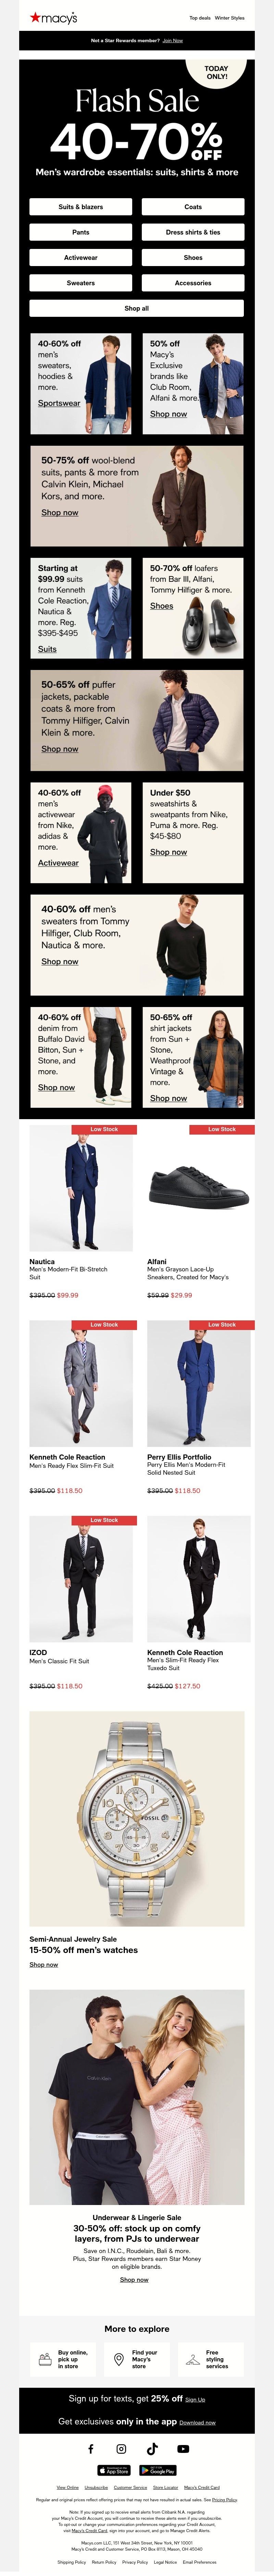Click the Unsubscribe footer link
The width and height of the screenshot is (274, 2576).
tap(96, 2487)
